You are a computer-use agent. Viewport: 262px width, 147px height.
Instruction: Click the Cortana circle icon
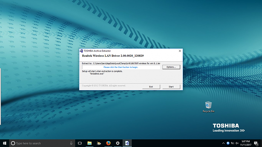pos(13,143)
